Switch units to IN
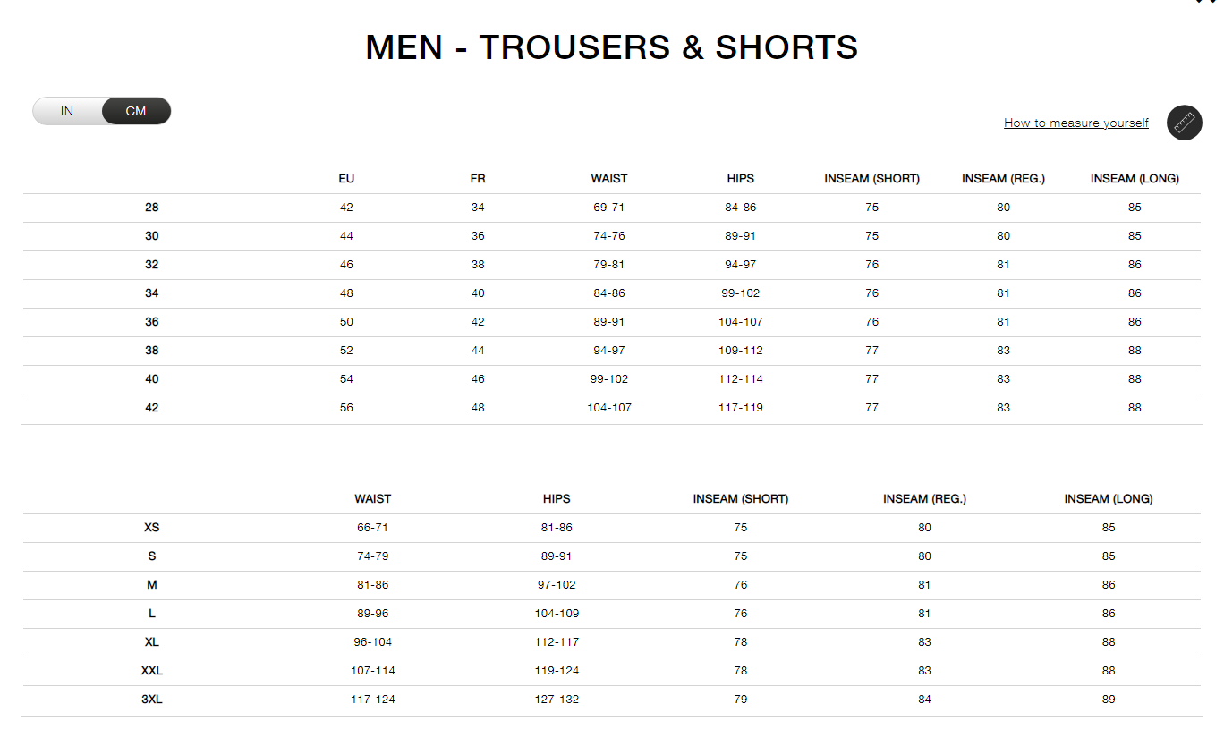The width and height of the screenshot is (1224, 755). (x=67, y=111)
